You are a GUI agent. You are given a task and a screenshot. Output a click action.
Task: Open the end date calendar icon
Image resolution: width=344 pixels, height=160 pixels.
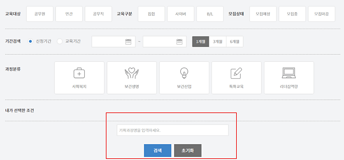coord(180,41)
